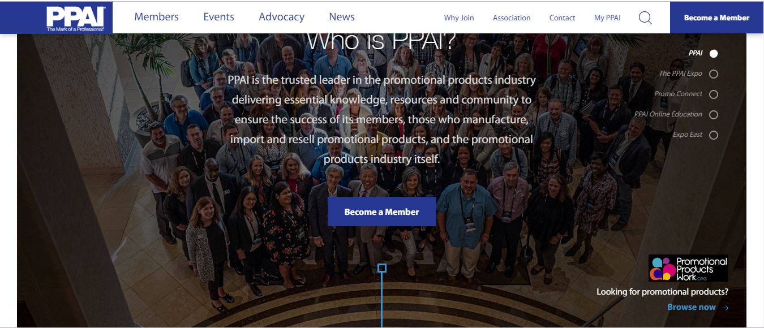Screen dimensions: 764x328
Task: Click the Promotional Products Work logo
Action: 688,268
